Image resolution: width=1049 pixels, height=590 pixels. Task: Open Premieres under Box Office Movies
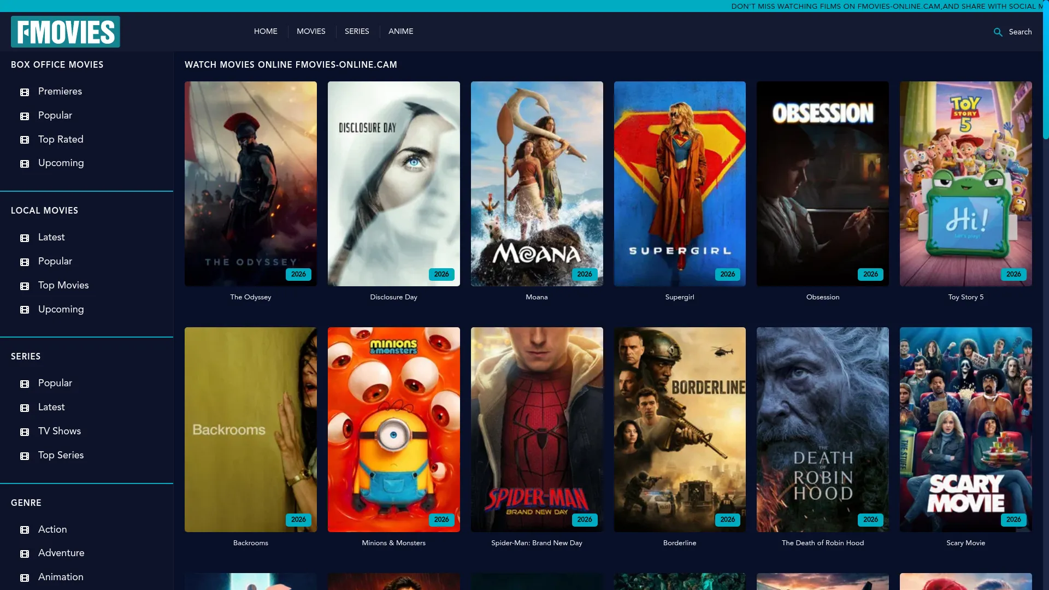coord(60,91)
